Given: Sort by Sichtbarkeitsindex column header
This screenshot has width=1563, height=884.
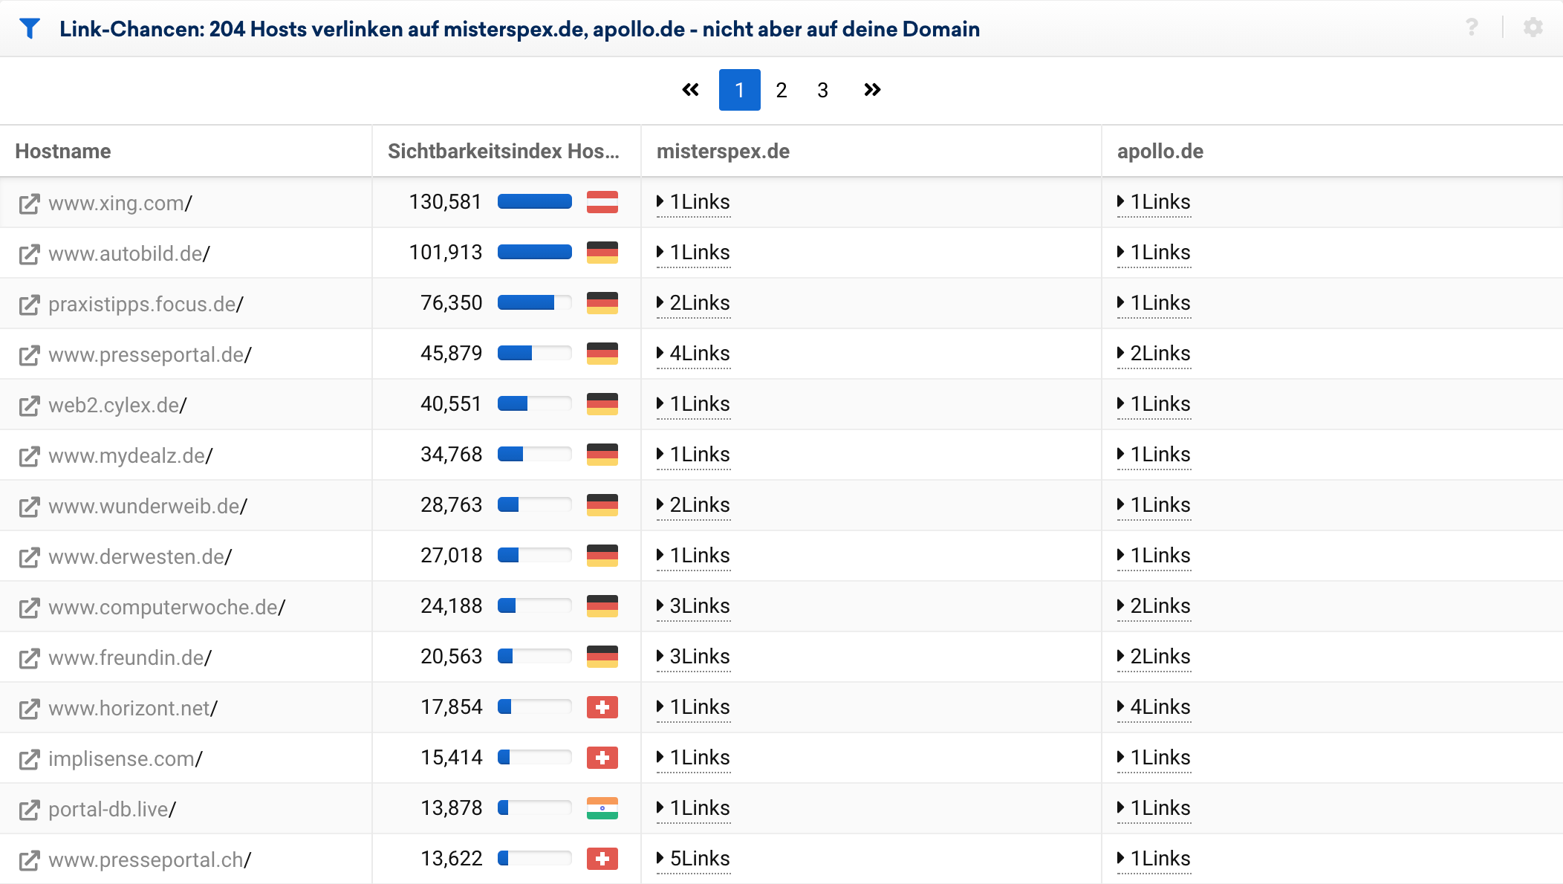Looking at the screenshot, I should tap(503, 152).
